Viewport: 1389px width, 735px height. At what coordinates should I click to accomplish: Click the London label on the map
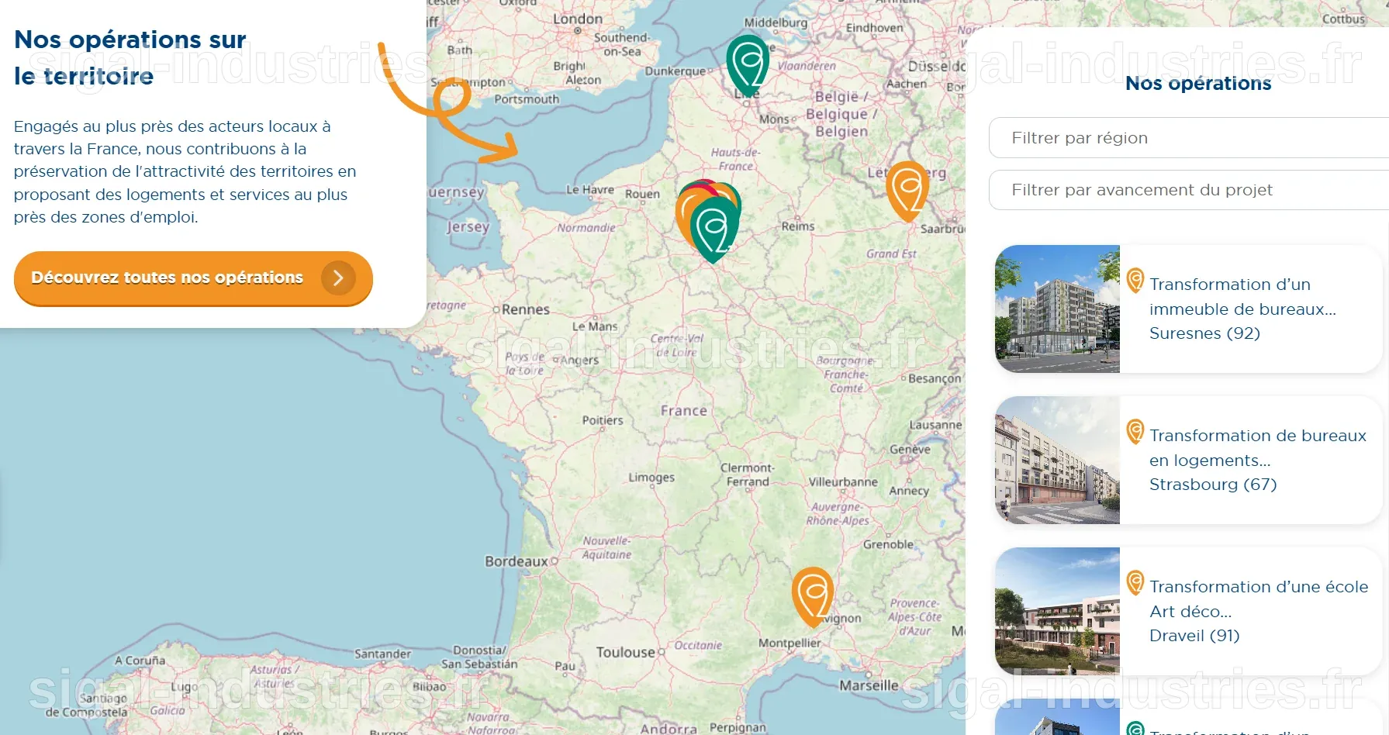pos(578,19)
